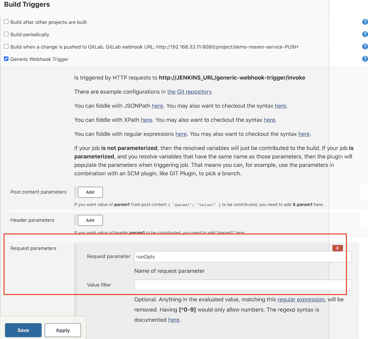
Task: Open help for Generic Webhook Trigger
Action: pos(365,59)
